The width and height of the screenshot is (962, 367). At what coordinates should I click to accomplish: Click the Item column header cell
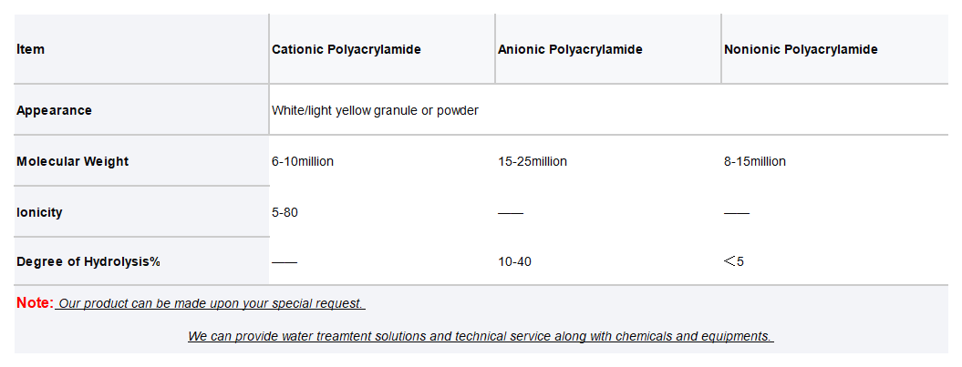pos(141,49)
